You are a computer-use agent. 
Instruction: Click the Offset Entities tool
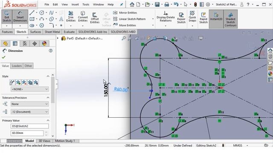(95, 18)
